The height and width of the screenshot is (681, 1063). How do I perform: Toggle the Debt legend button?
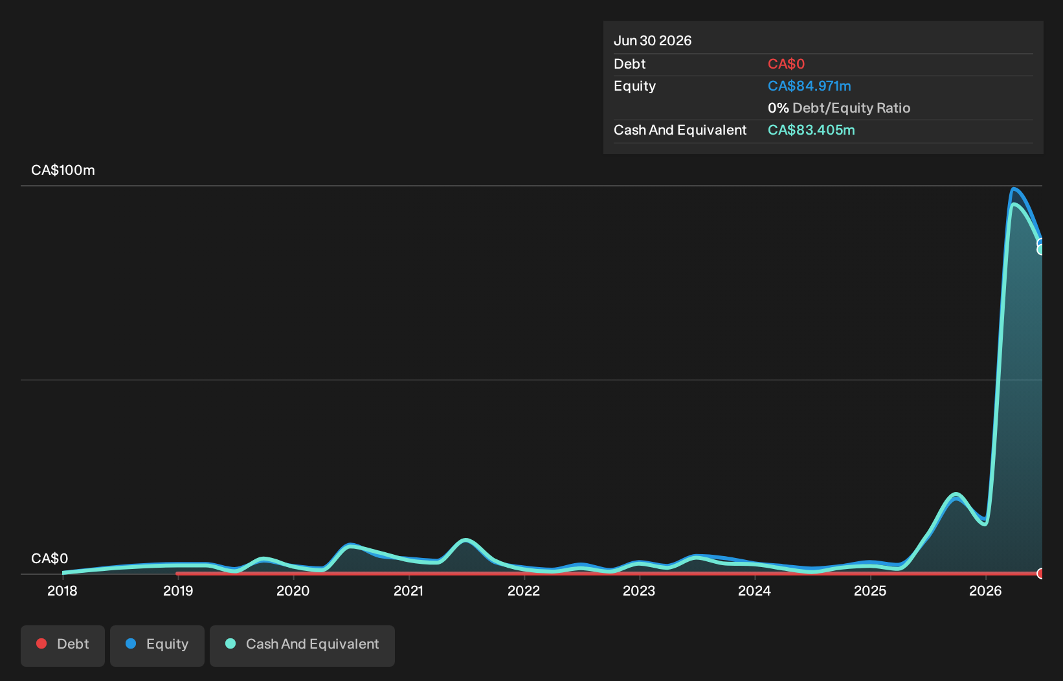(x=63, y=645)
